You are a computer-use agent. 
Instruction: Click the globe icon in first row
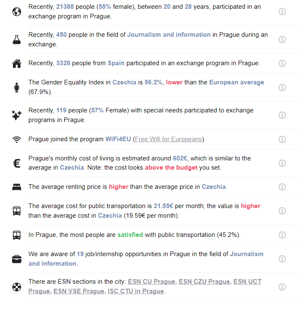tap(17, 11)
